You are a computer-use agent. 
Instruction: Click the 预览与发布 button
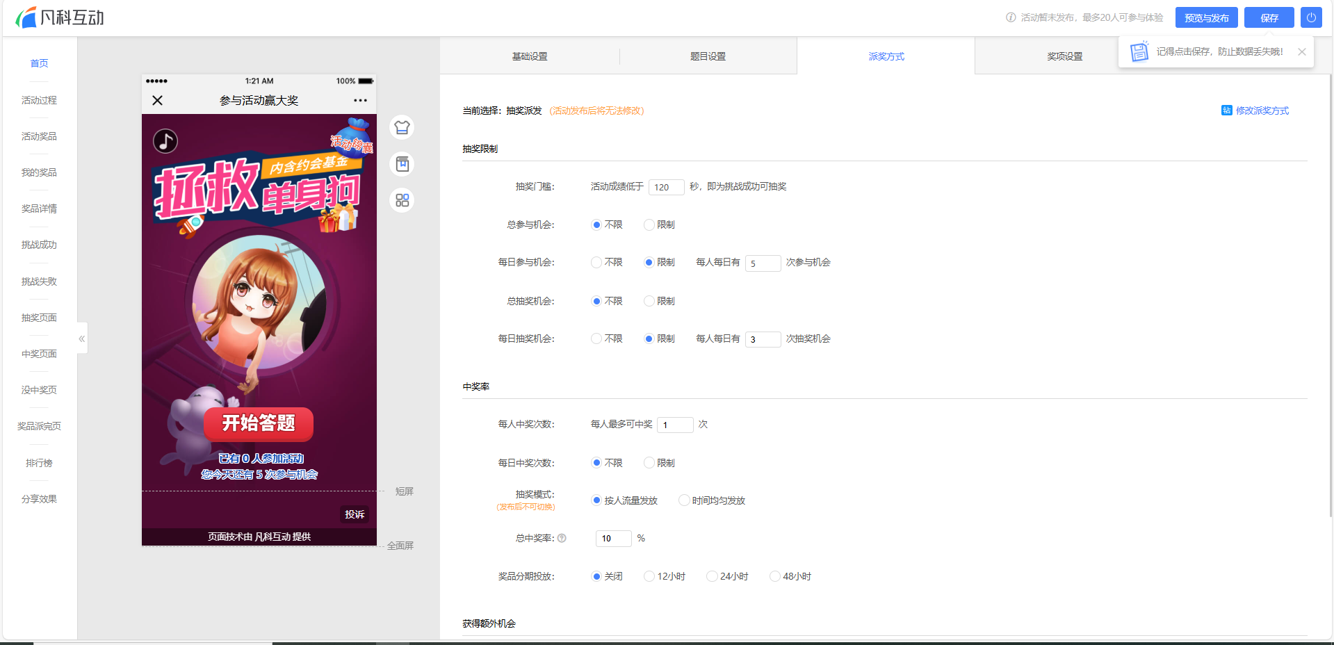[x=1206, y=17]
